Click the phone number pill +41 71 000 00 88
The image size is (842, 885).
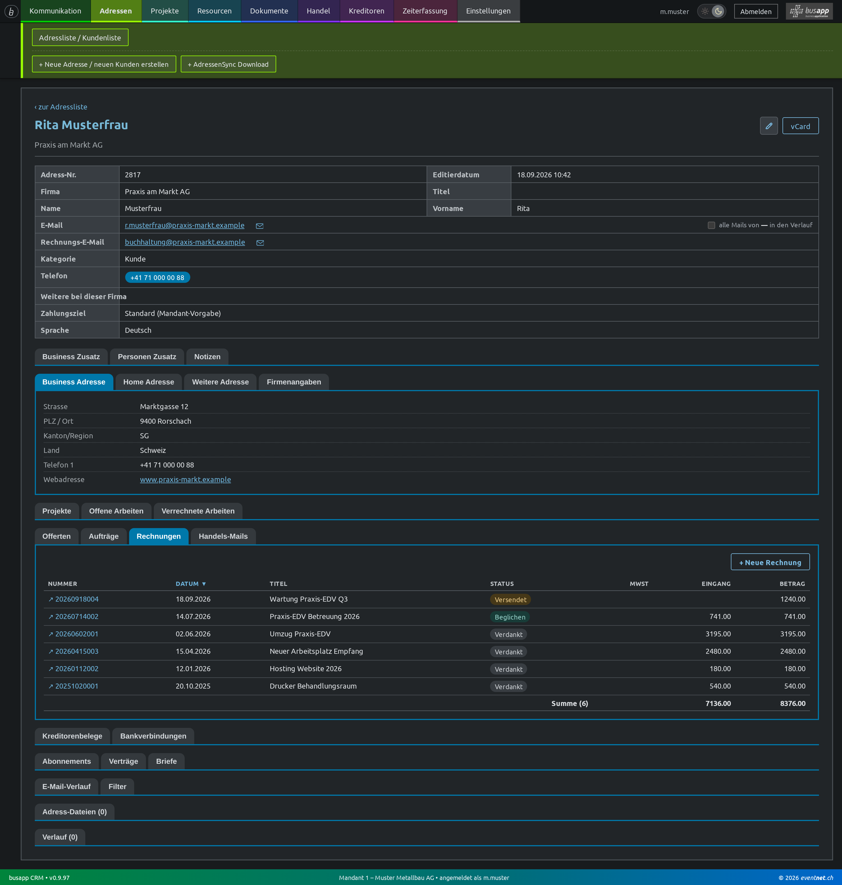pyautogui.click(x=157, y=278)
